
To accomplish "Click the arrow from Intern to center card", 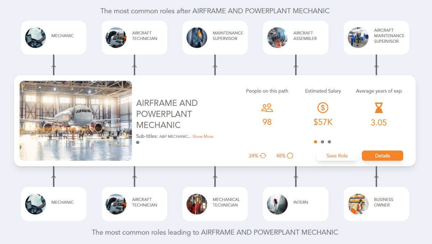I will [295, 176].
